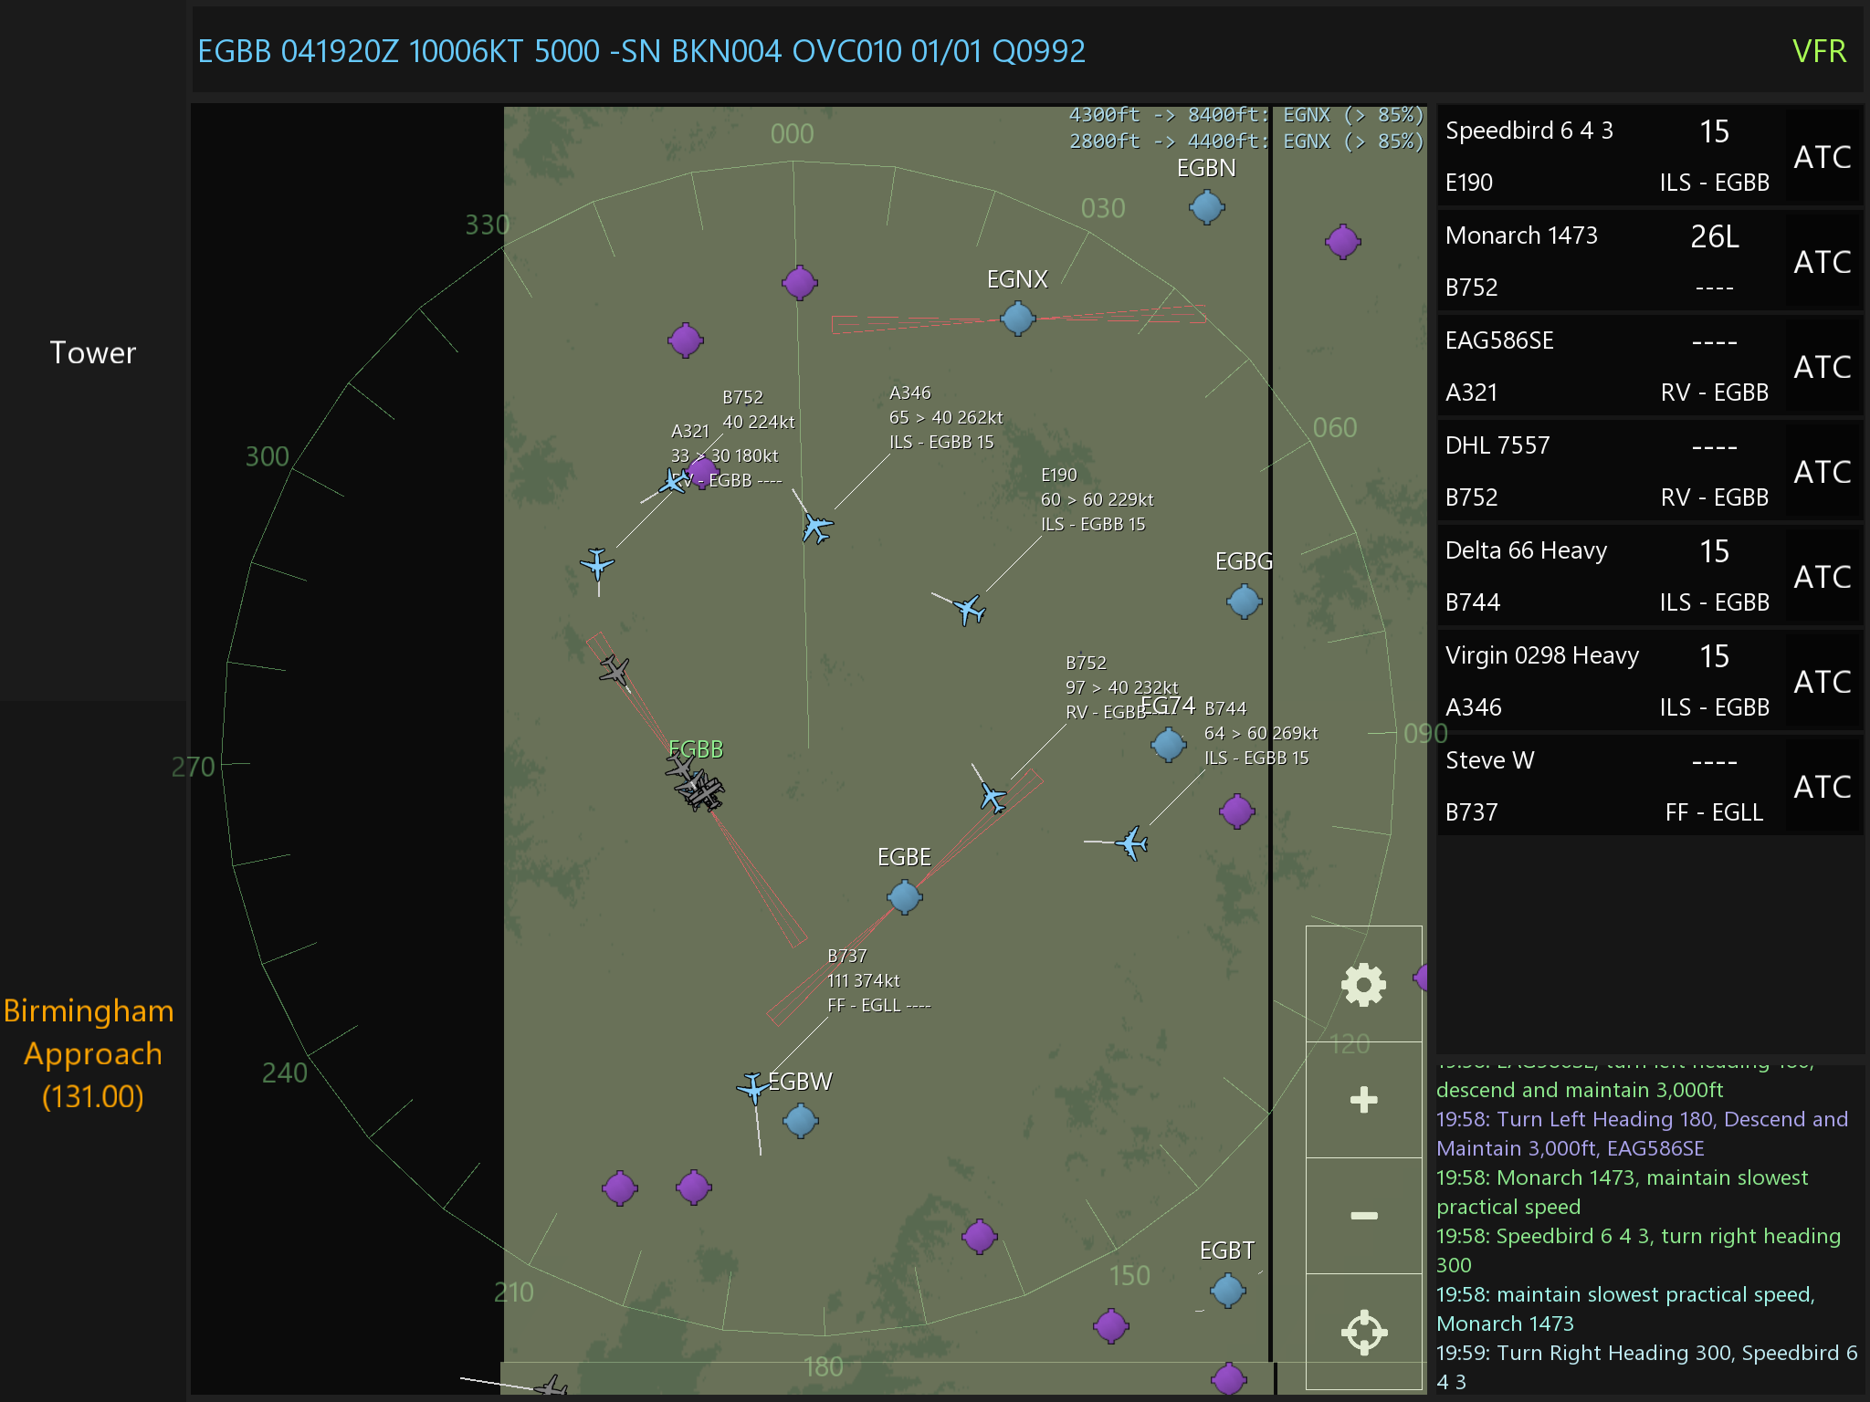Select the Virgin 0298 Heavy flight strip

click(x=1541, y=656)
